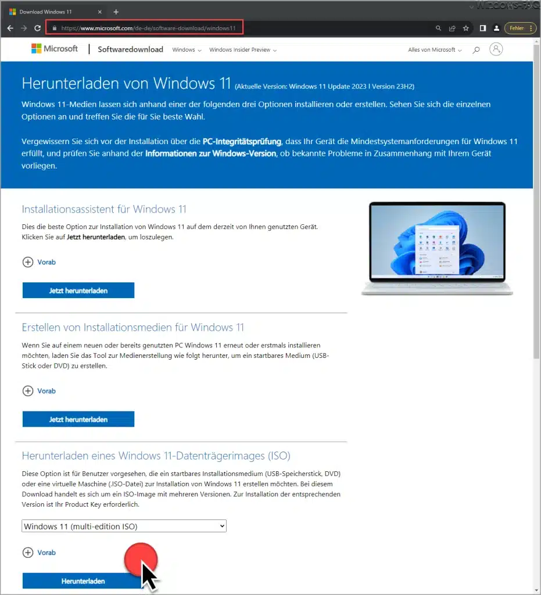Click the Fehler menu three-dot icon
Viewport: 541px width, 595px height.
[x=531, y=28]
